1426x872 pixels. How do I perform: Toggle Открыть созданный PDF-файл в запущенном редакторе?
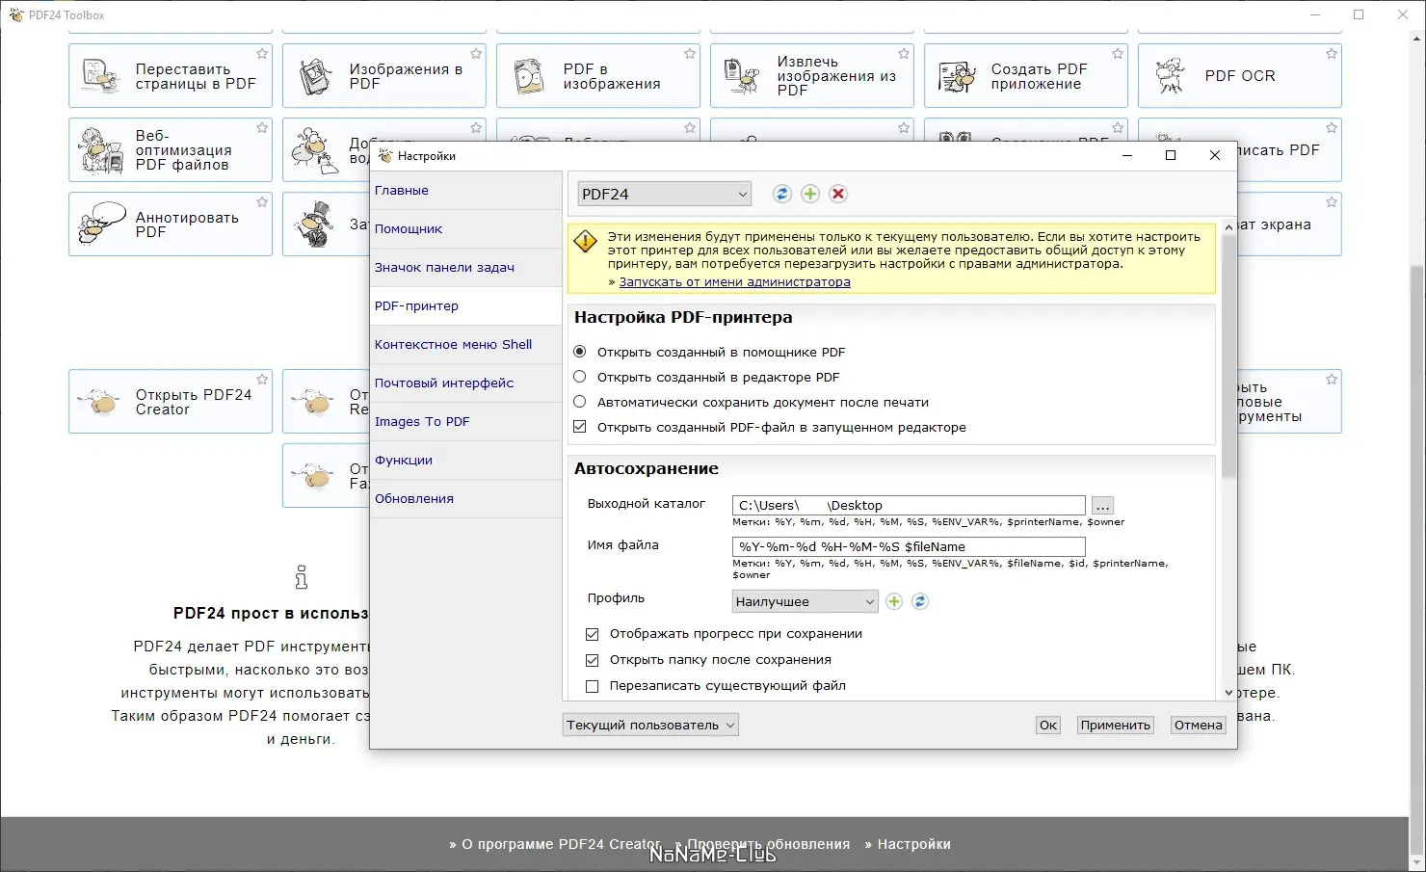pyautogui.click(x=580, y=427)
